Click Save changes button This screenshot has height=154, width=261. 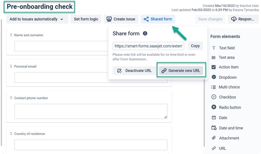point(211,19)
